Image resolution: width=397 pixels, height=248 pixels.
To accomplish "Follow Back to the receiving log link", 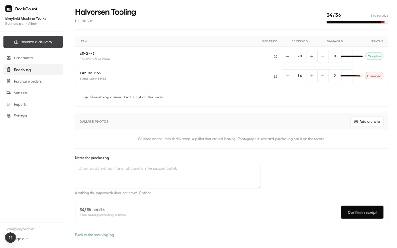I will pyautogui.click(x=94, y=235).
